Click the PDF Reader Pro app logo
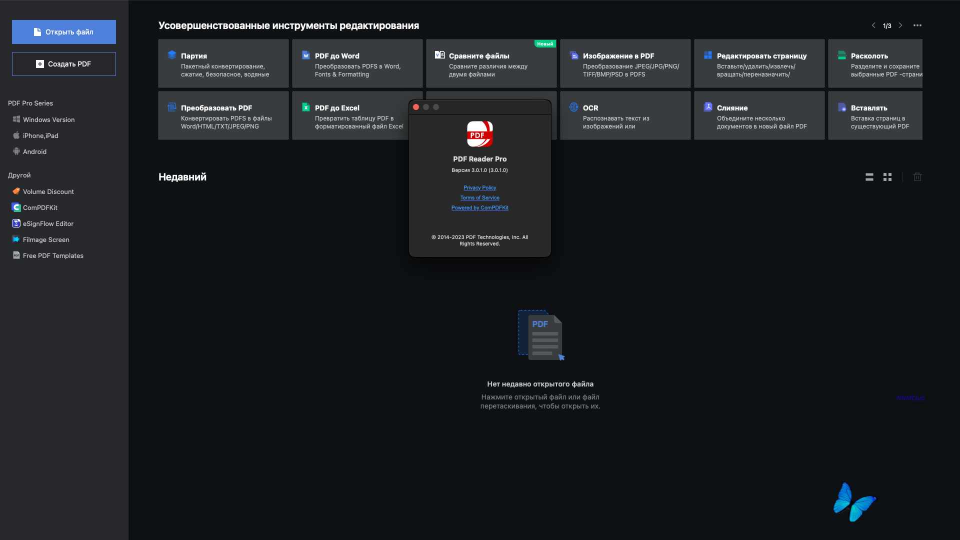The width and height of the screenshot is (960, 540). click(480, 134)
